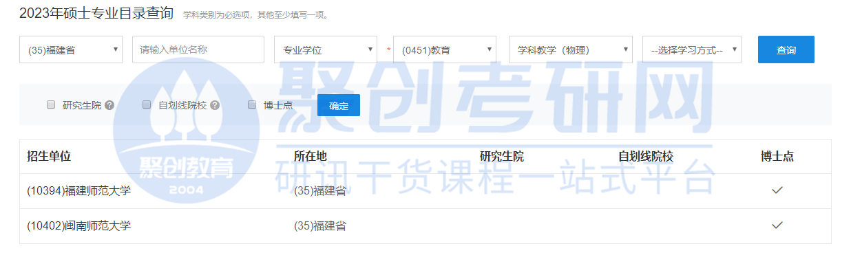
Task: Toggle the 自划线院校 checkbox
Action: (x=147, y=104)
